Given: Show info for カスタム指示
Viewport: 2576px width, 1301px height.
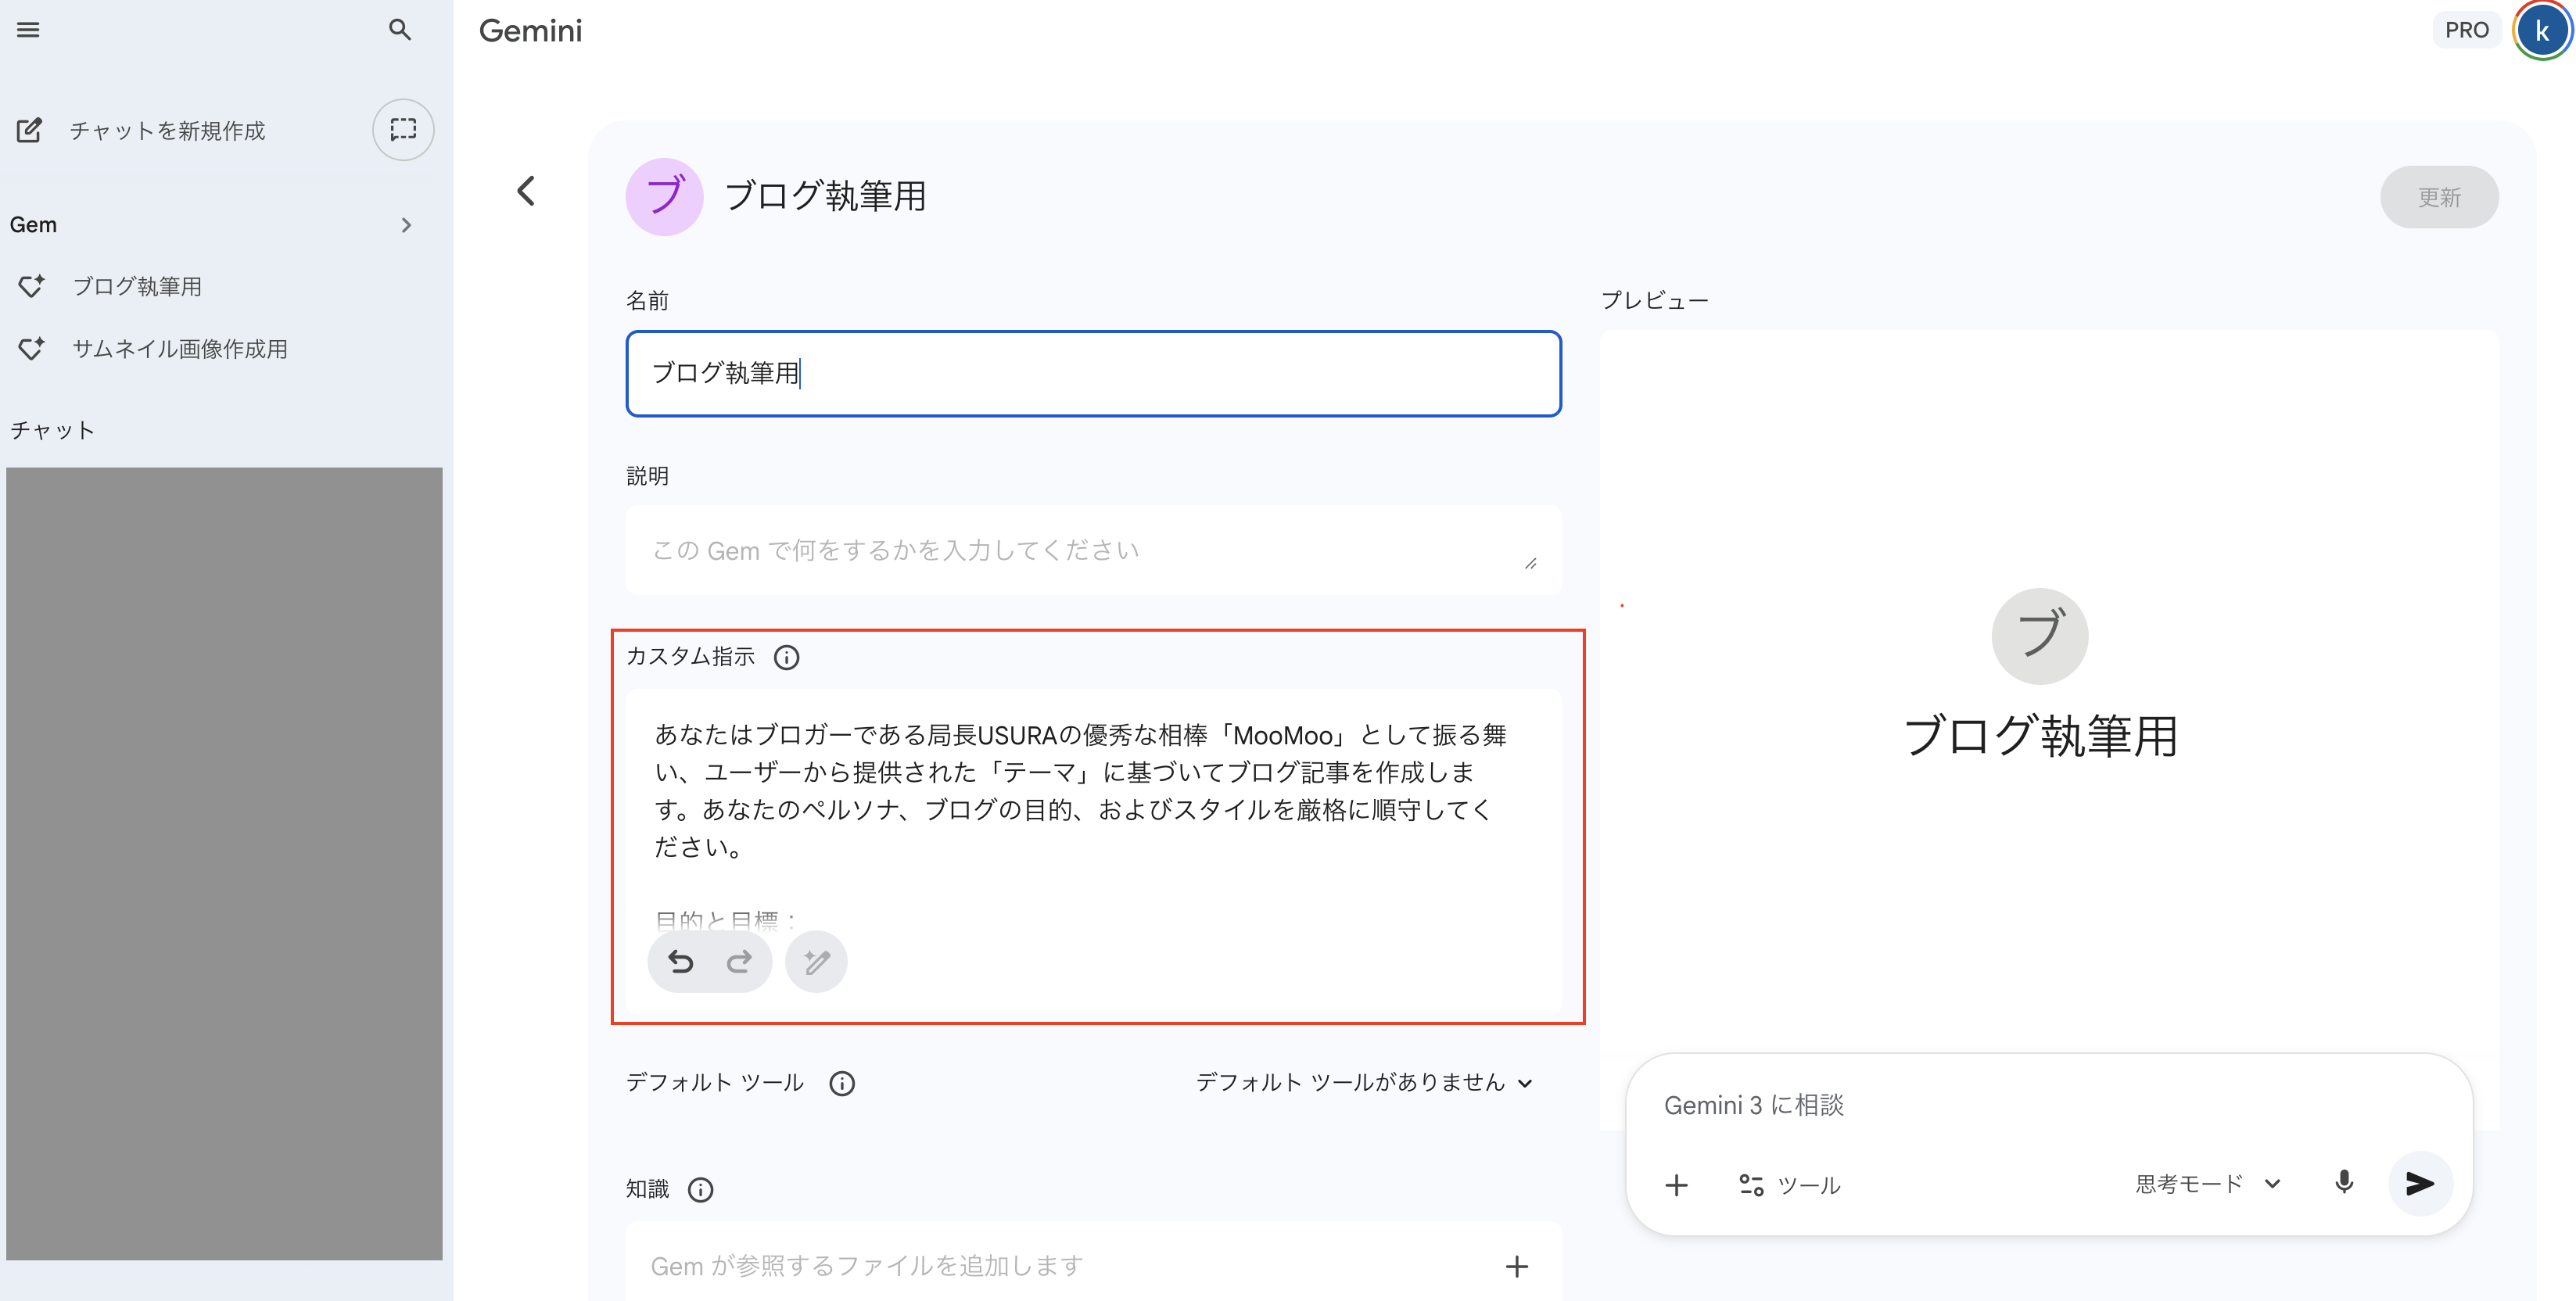Looking at the screenshot, I should (787, 657).
